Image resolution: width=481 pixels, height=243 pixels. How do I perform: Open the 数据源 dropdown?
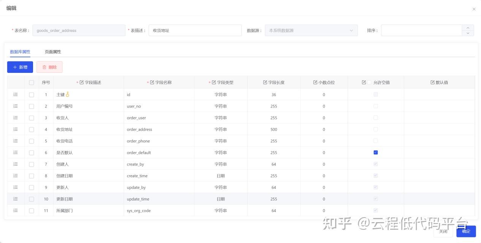(311, 30)
